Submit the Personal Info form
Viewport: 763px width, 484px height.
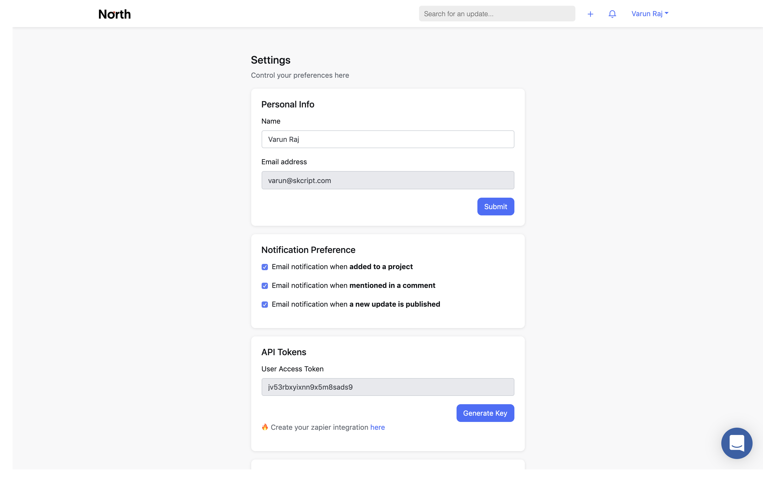[x=496, y=207]
